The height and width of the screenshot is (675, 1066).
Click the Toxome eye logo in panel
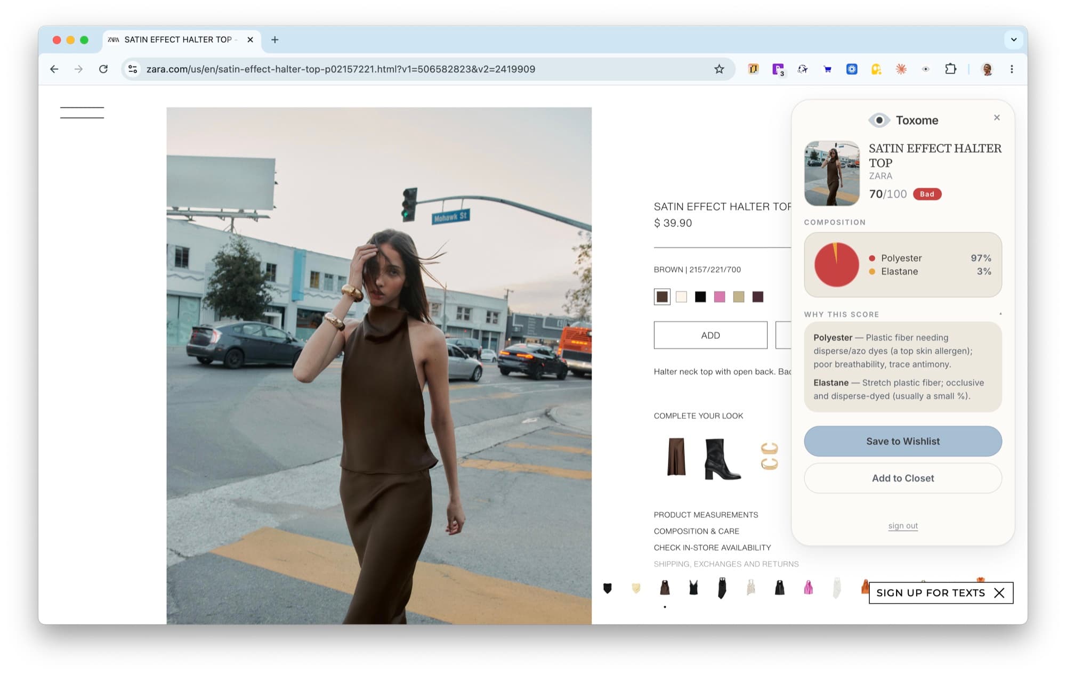coord(879,120)
